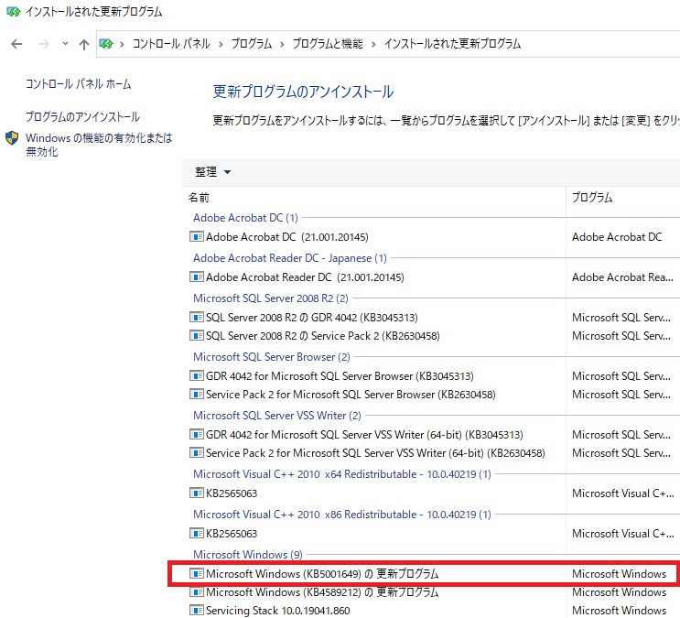Collapse Microsoft SQL Server VSS Writer (2) group

(x=277, y=416)
